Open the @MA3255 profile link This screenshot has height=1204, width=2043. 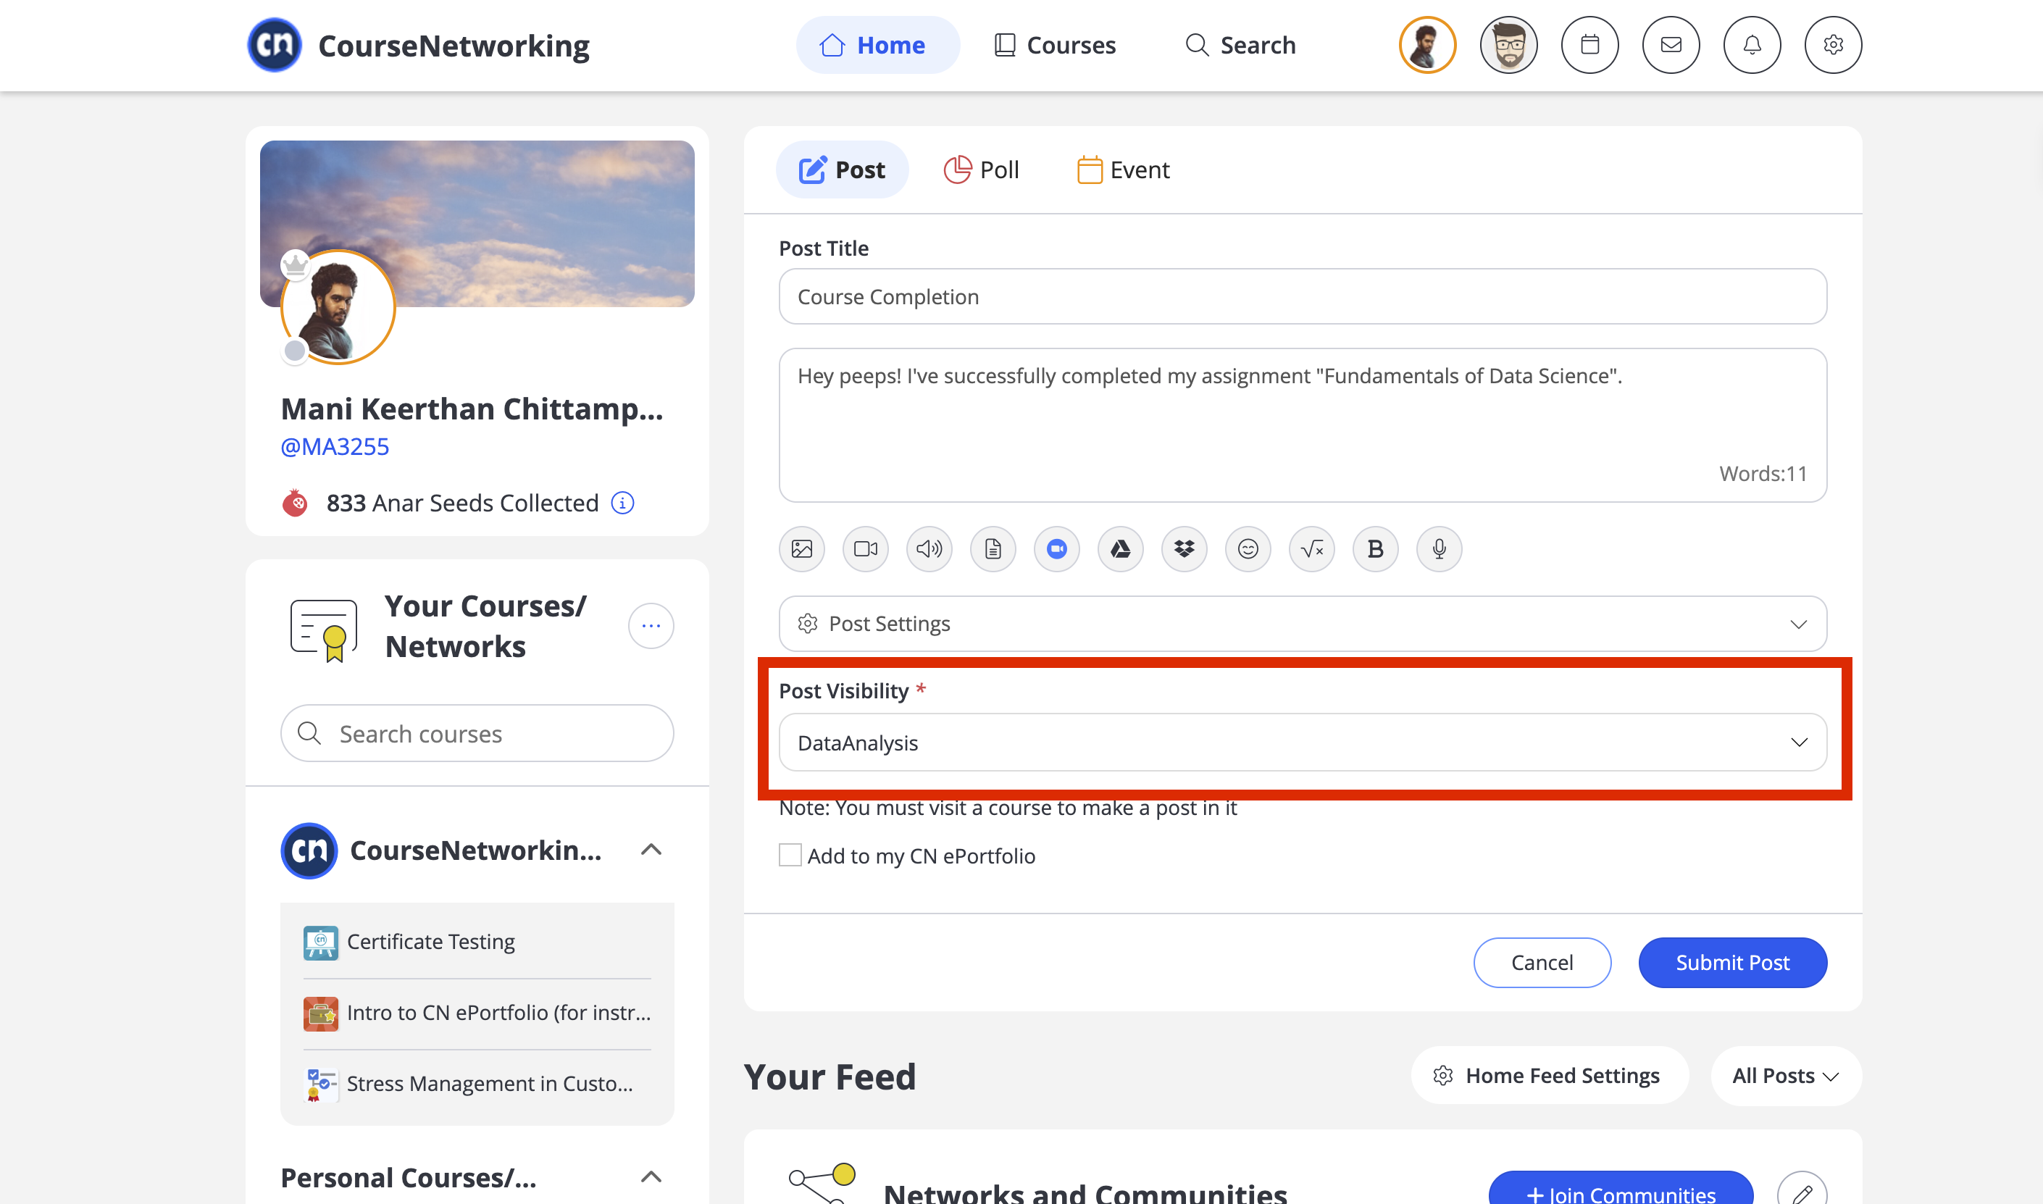pos(335,446)
